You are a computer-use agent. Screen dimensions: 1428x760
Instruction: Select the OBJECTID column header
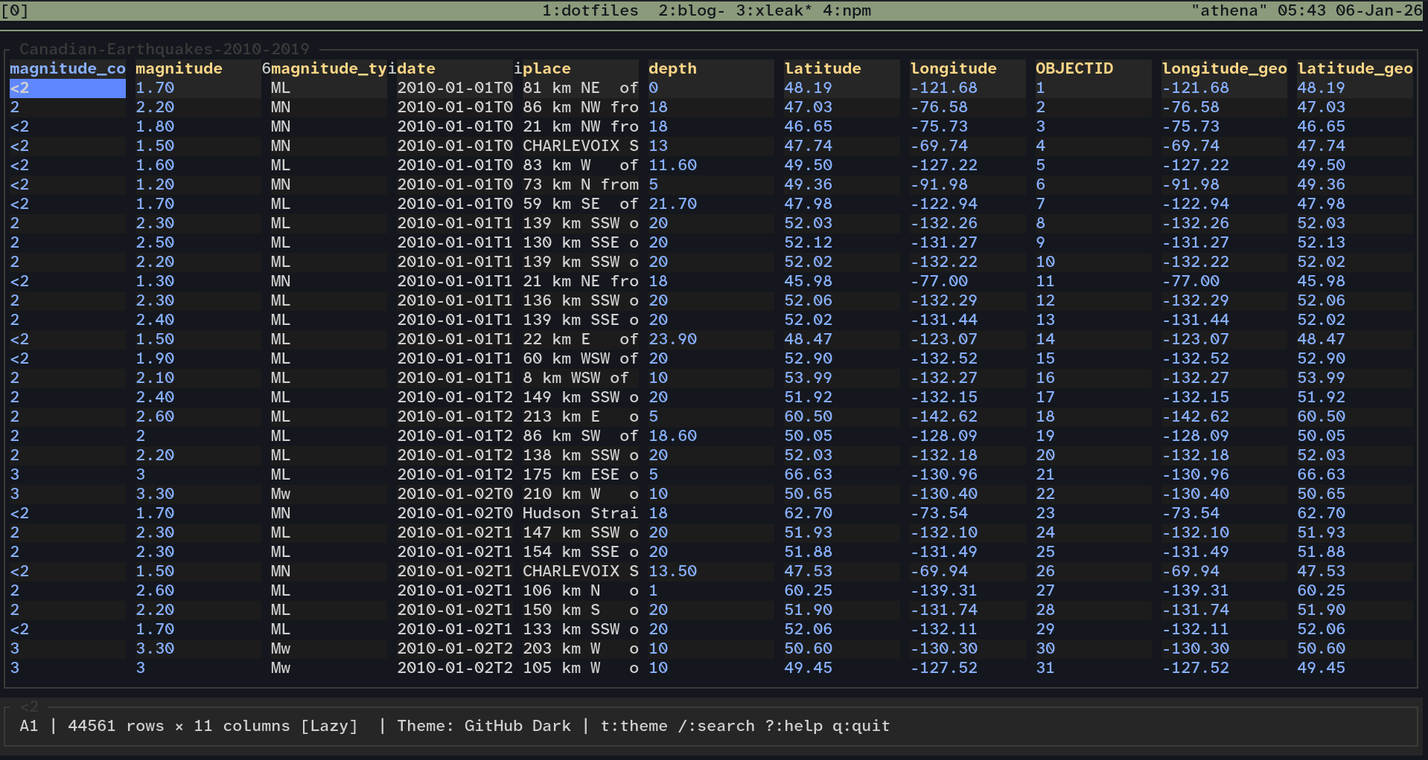click(x=1074, y=68)
